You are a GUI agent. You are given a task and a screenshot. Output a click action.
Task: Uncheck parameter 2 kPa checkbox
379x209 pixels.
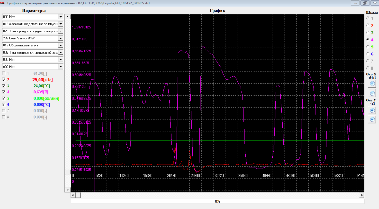pyautogui.click(x=4, y=80)
